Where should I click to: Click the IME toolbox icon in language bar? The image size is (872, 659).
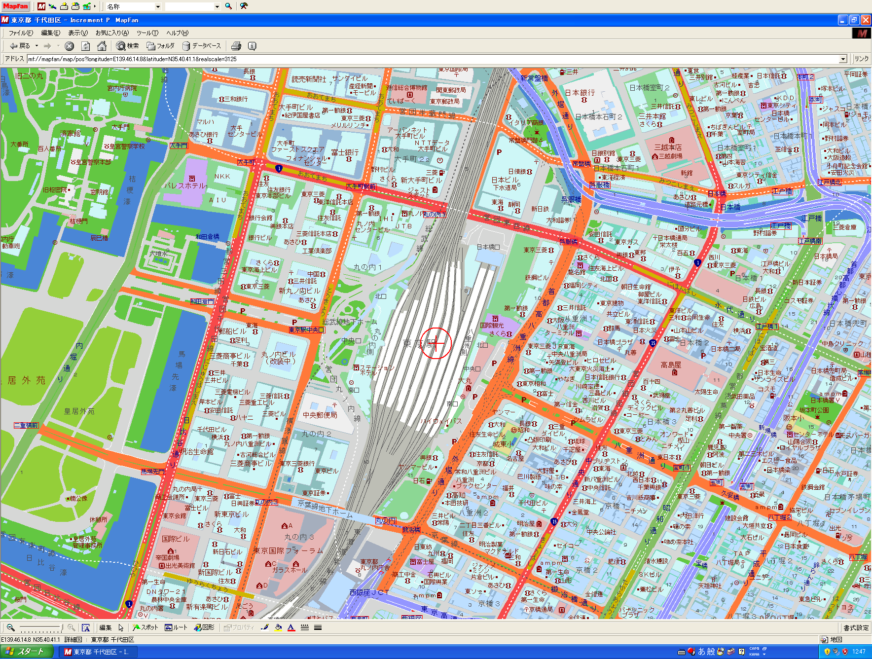pos(731,652)
